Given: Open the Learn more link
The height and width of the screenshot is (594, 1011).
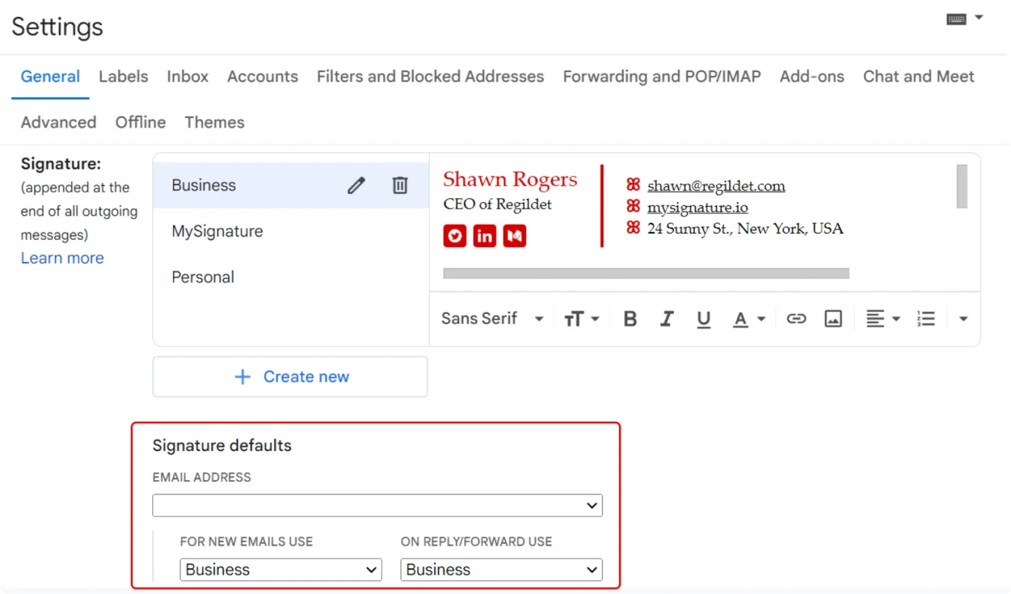Looking at the screenshot, I should [62, 258].
